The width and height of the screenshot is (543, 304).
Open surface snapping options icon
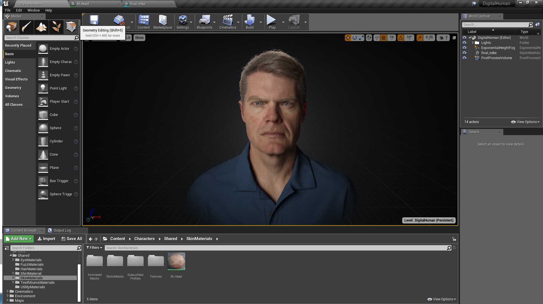pos(377,38)
